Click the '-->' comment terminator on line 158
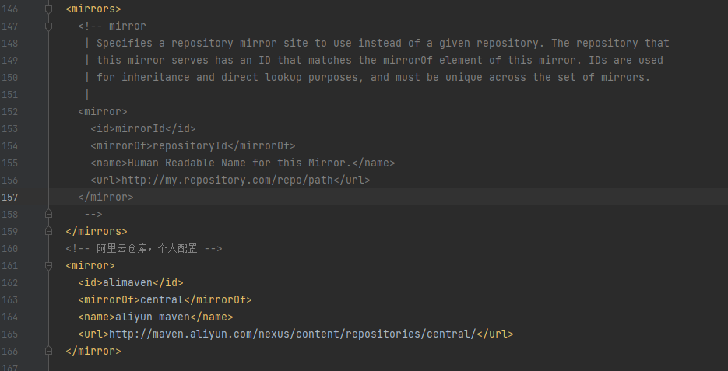The image size is (728, 371). pos(93,214)
